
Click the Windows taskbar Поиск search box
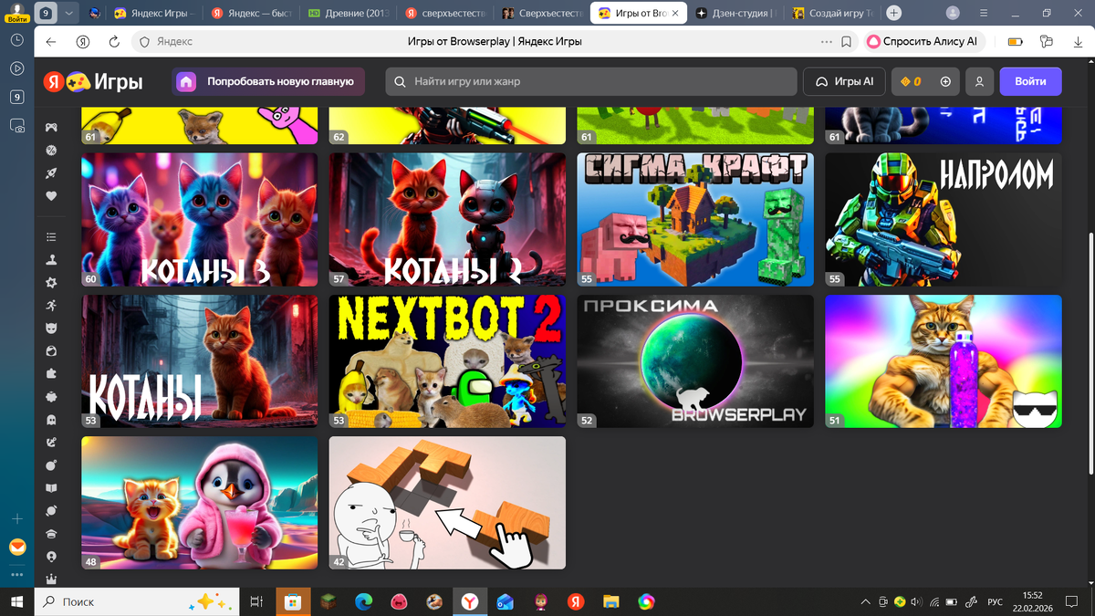coord(137,601)
